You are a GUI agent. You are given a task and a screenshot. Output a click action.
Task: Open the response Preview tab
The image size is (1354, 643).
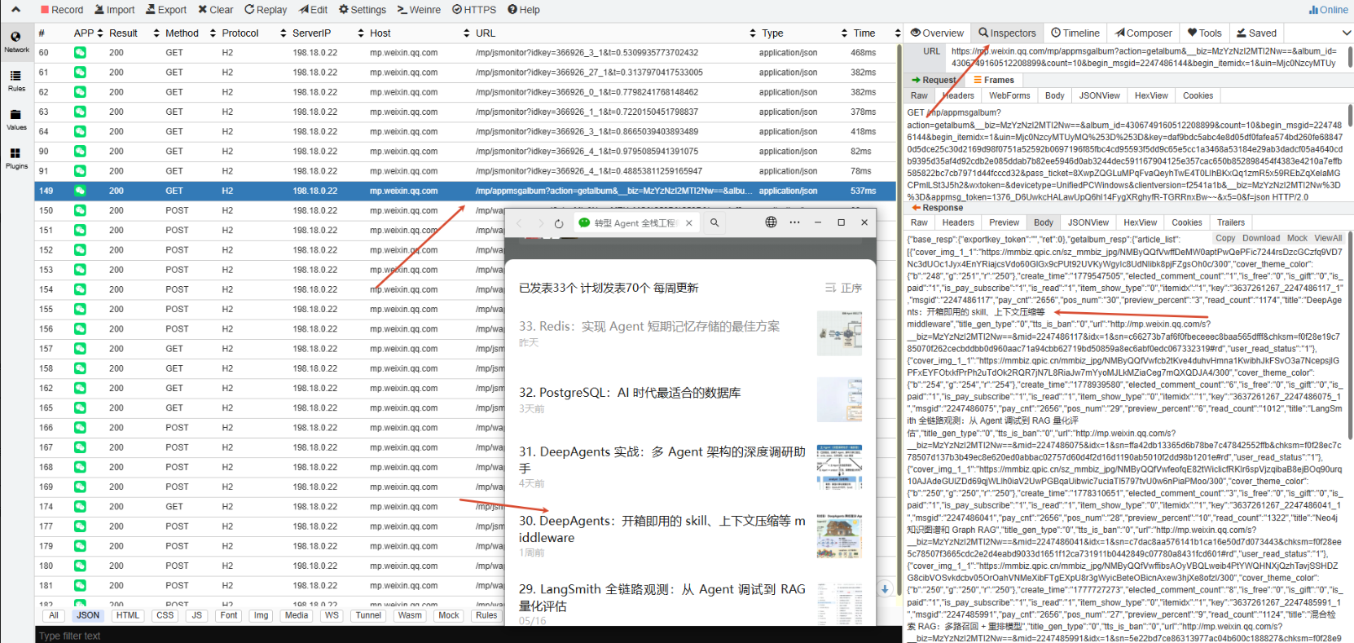pyautogui.click(x=1004, y=222)
